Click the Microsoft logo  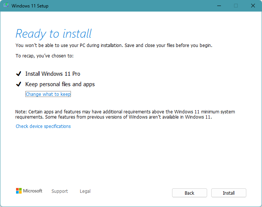pos(29,191)
